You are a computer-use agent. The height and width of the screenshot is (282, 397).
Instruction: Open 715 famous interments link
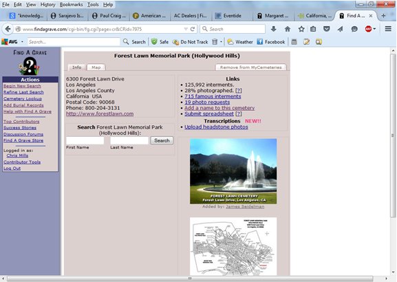[213, 96]
